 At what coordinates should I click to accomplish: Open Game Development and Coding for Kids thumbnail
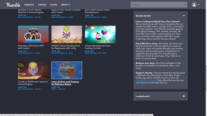pos(100,34)
